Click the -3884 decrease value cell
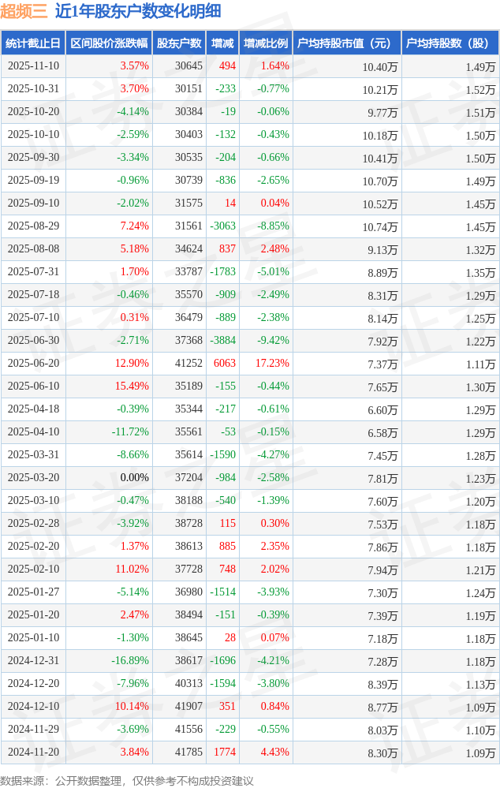The width and height of the screenshot is (500, 788). point(223,341)
